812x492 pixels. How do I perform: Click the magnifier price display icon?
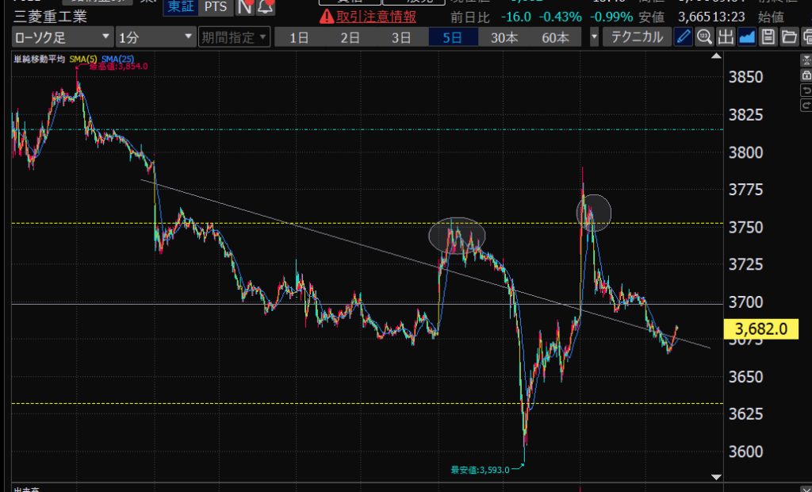[704, 37]
